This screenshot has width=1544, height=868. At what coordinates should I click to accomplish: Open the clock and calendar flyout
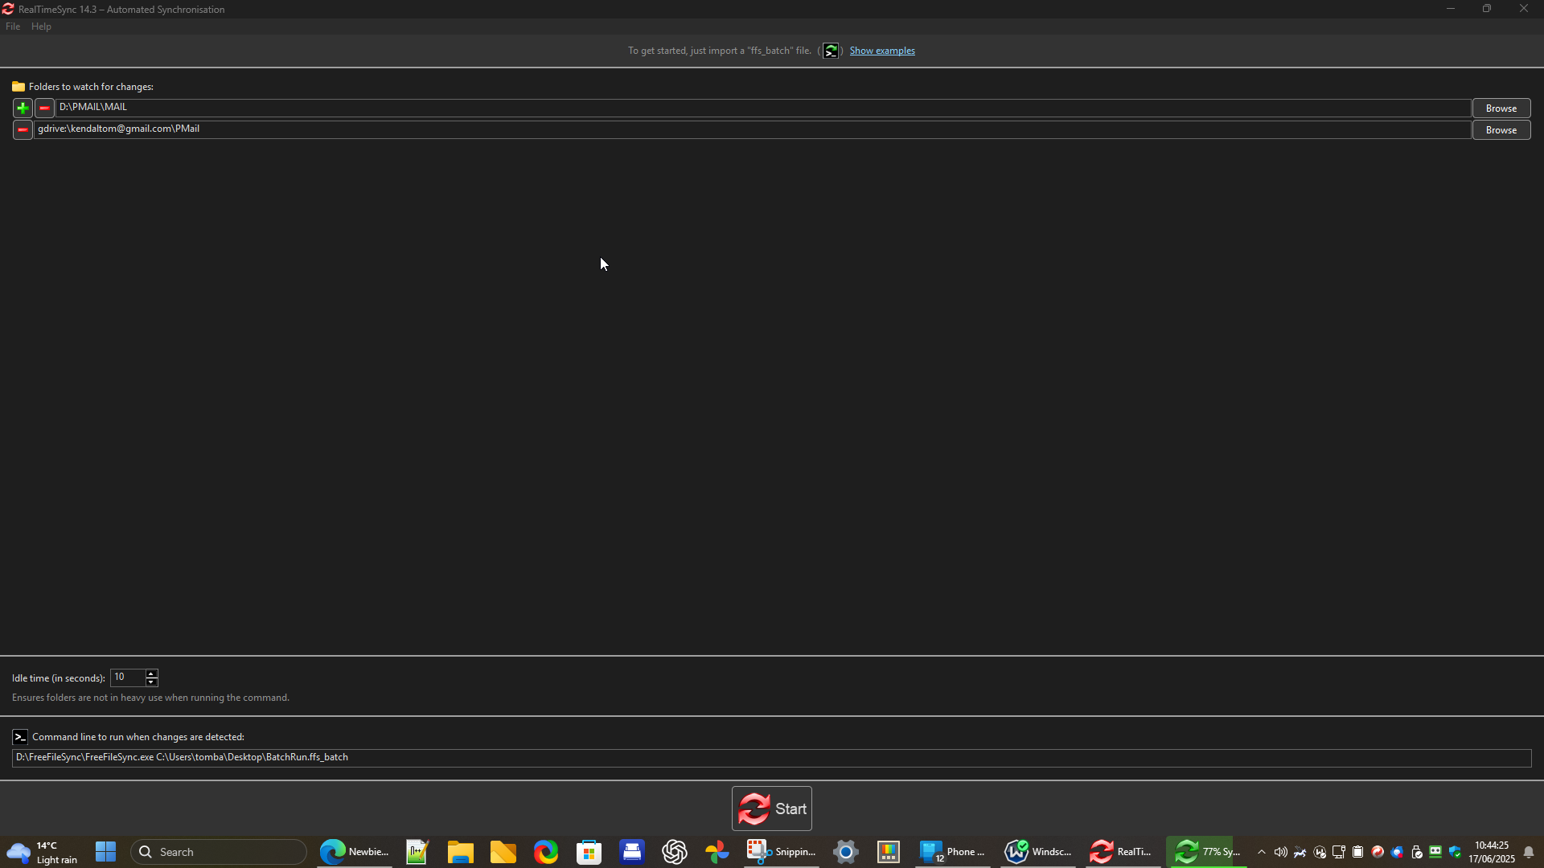click(x=1492, y=852)
